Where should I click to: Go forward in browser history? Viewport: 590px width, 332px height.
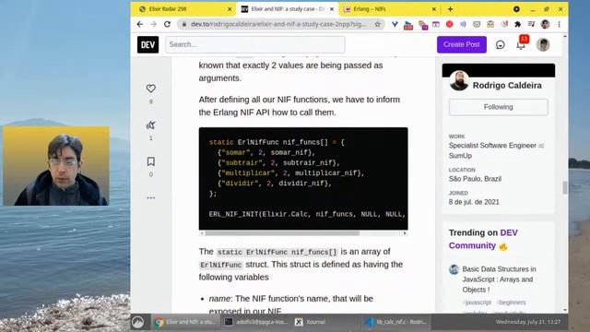point(154,24)
